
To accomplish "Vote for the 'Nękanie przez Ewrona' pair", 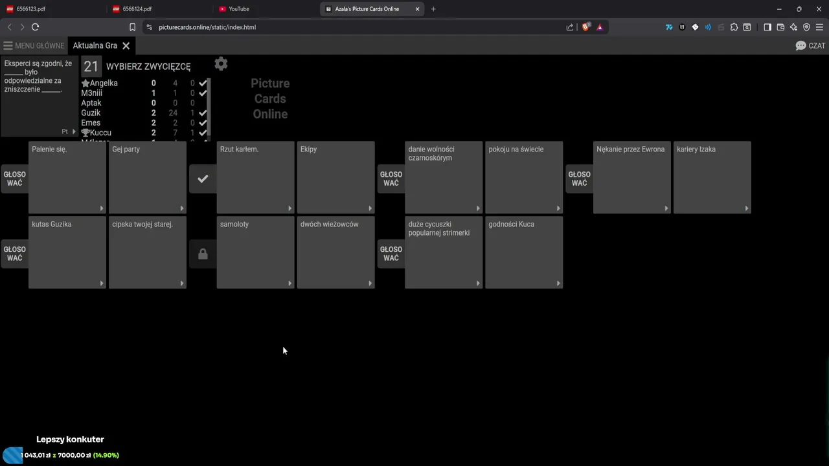I will pos(580,179).
